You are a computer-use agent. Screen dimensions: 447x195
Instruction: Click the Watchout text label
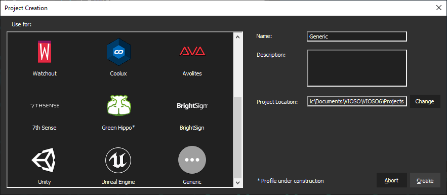point(45,73)
